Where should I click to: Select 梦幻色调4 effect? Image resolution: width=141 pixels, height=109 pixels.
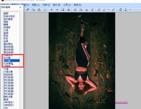coord(9,86)
